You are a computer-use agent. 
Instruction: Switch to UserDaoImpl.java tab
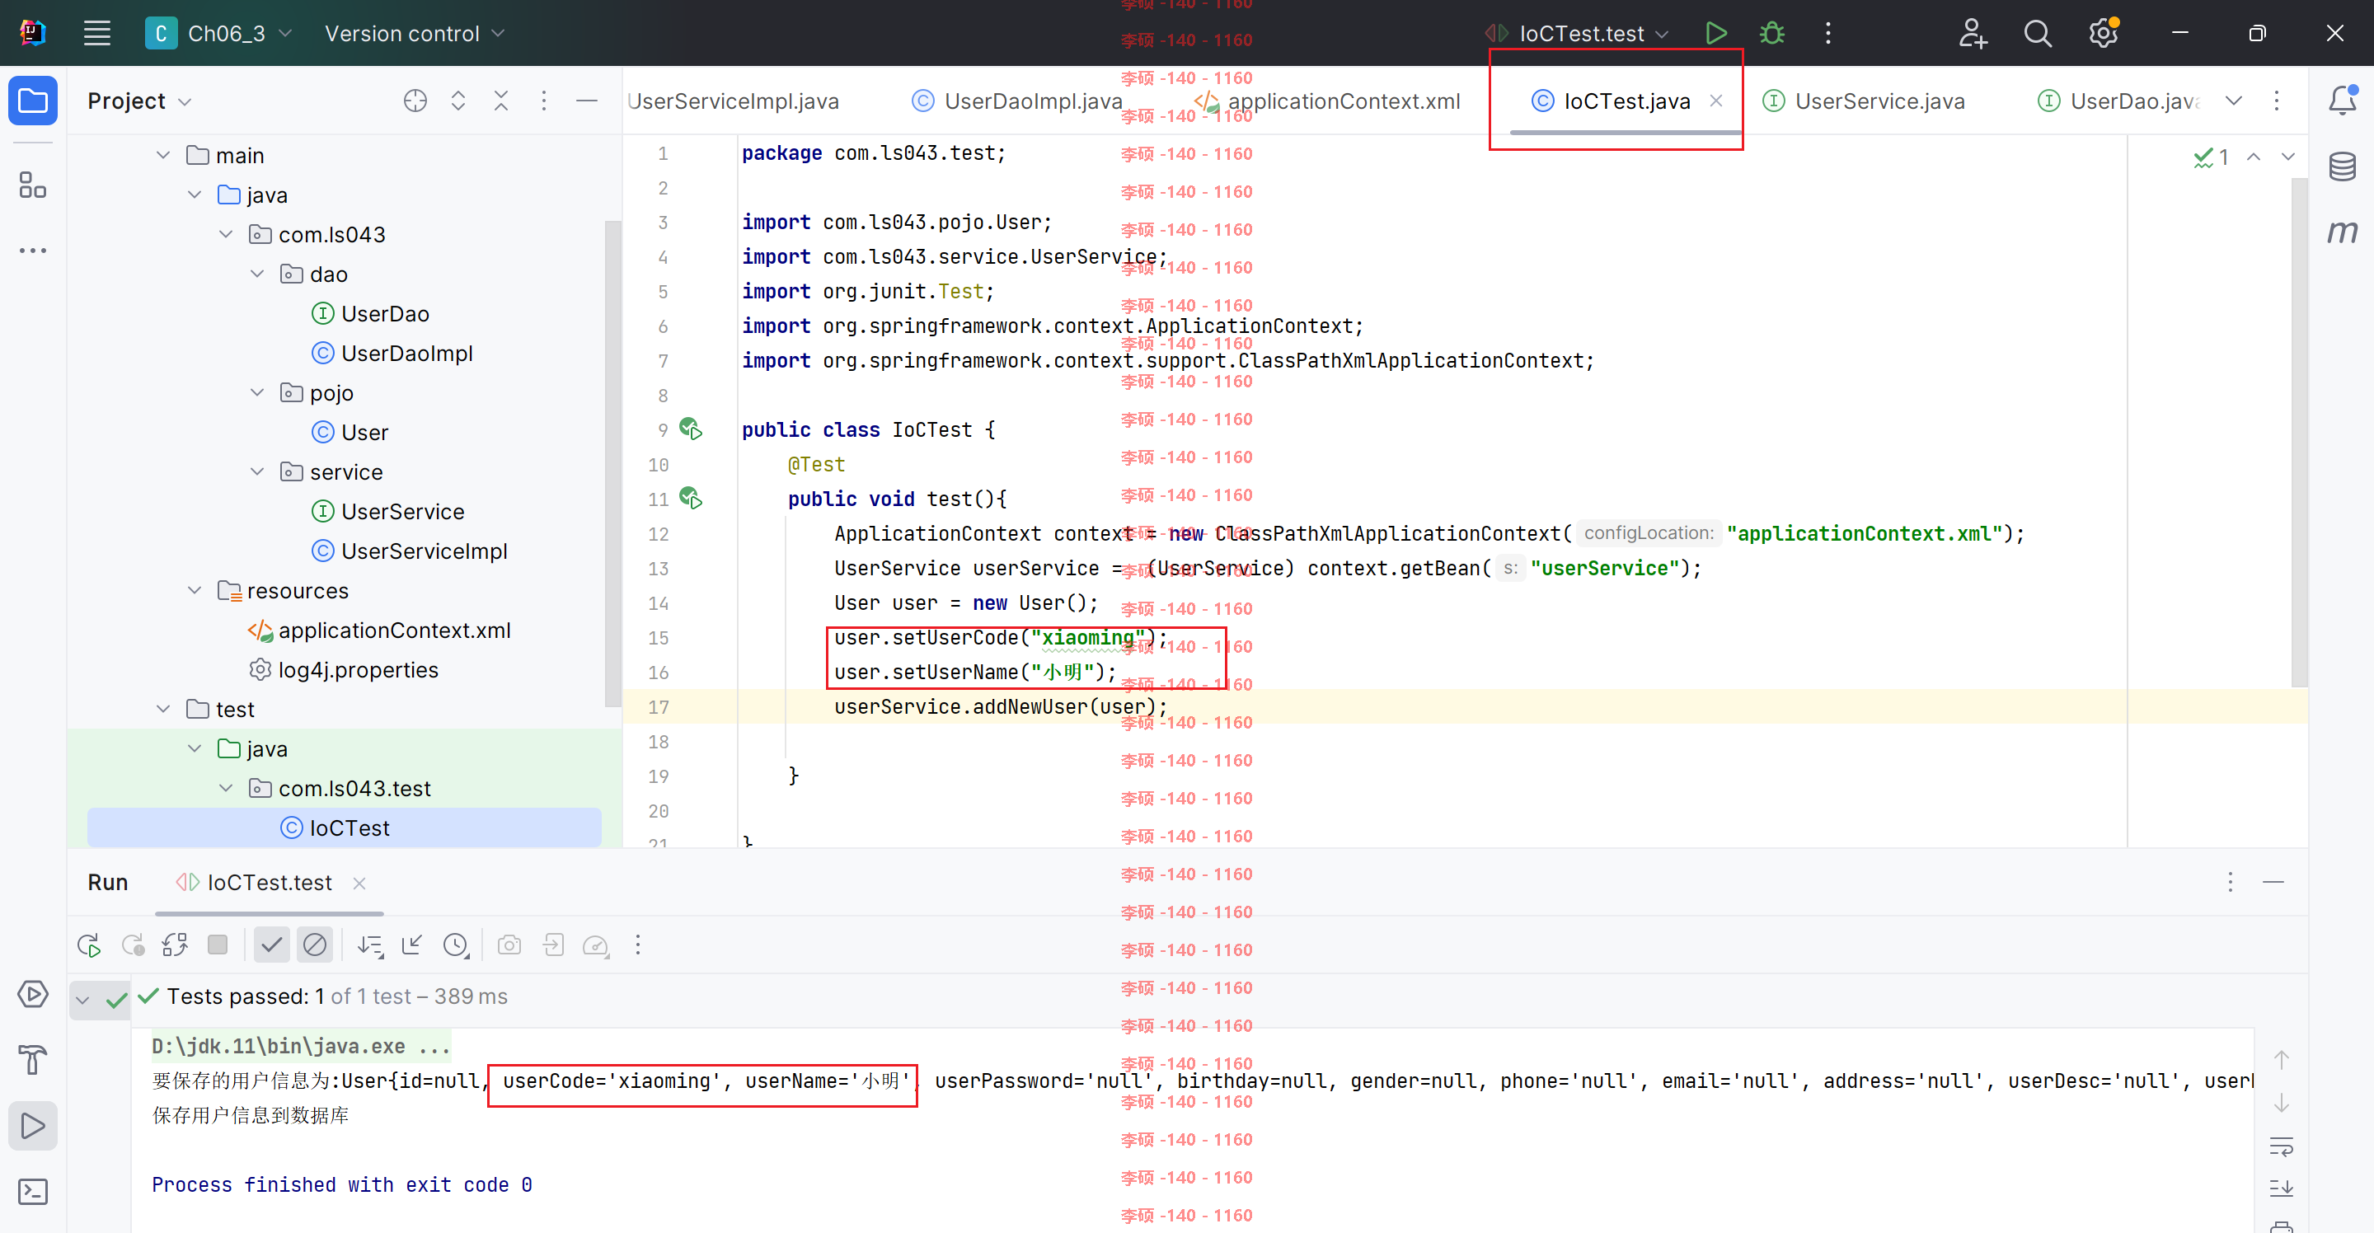[1017, 101]
